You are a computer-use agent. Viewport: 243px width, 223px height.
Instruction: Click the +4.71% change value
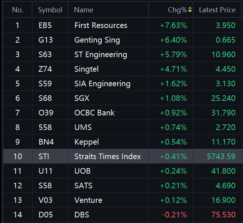174,69
